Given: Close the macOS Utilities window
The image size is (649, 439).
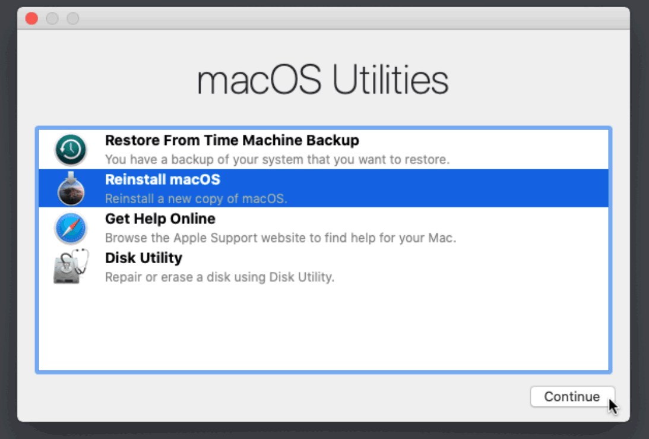Looking at the screenshot, I should coord(31,18).
